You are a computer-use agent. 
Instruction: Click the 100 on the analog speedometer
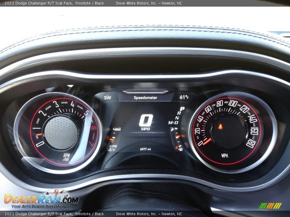tap(233, 103)
